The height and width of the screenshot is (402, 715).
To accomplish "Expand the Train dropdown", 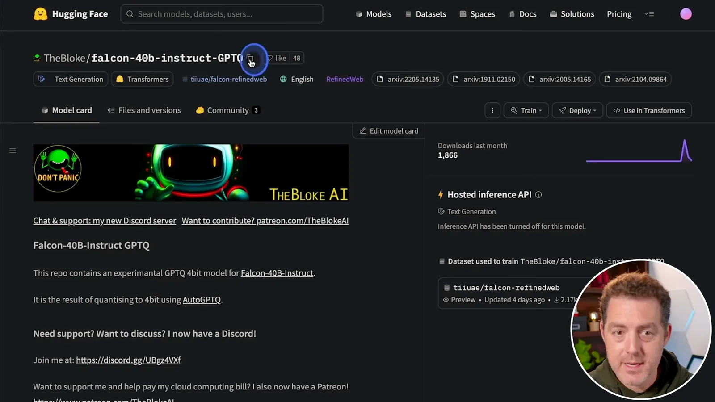I will pos(526,110).
